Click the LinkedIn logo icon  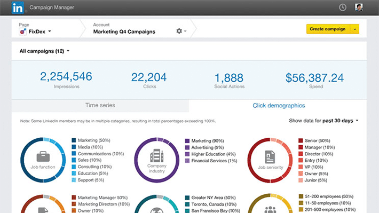[x=18, y=7]
